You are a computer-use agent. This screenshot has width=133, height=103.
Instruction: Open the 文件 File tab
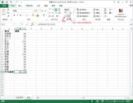click(x=4, y=6)
